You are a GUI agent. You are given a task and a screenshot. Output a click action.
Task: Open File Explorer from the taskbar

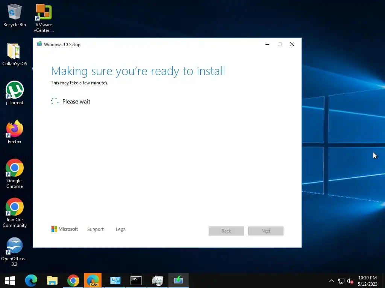point(52,280)
